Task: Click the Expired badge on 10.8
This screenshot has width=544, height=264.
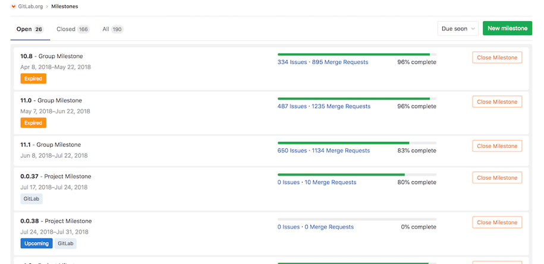Action: pos(33,78)
